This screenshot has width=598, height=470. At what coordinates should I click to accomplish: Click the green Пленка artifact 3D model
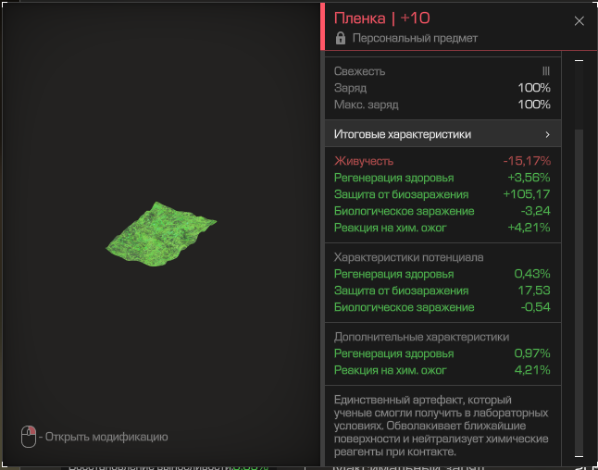[x=160, y=234]
